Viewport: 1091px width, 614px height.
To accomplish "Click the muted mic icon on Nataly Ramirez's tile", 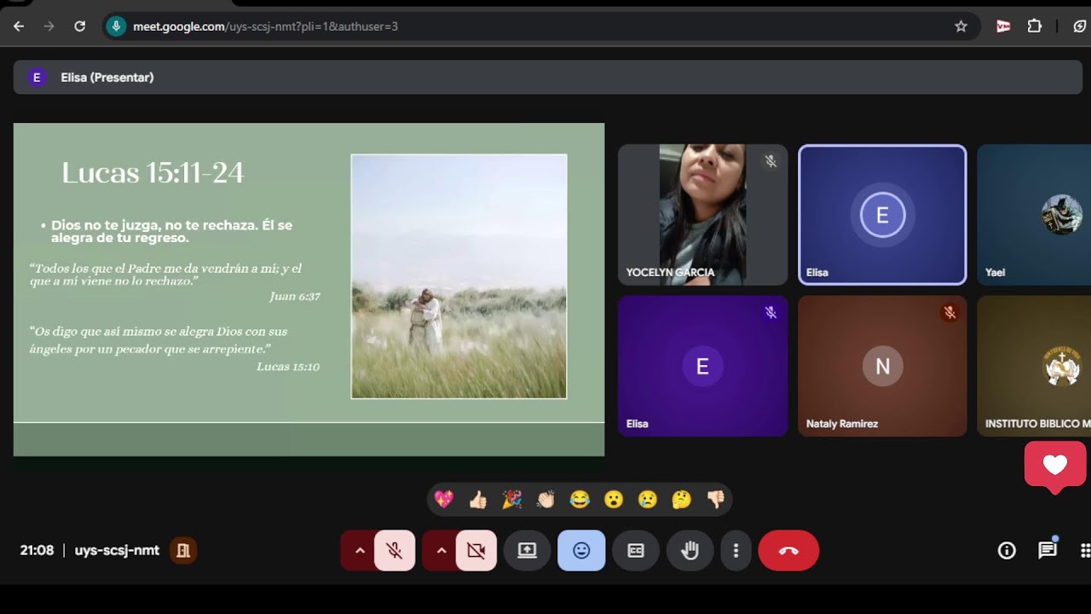I will [950, 313].
